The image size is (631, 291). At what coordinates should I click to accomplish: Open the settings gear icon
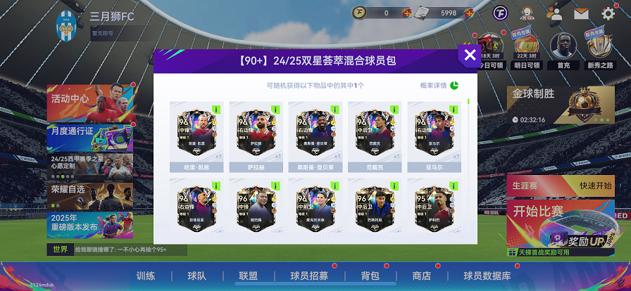click(x=608, y=13)
